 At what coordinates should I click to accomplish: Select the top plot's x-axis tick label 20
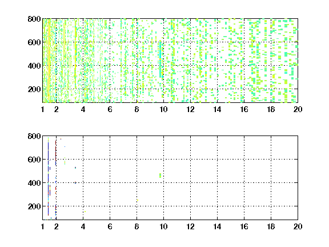pyautogui.click(x=298, y=109)
